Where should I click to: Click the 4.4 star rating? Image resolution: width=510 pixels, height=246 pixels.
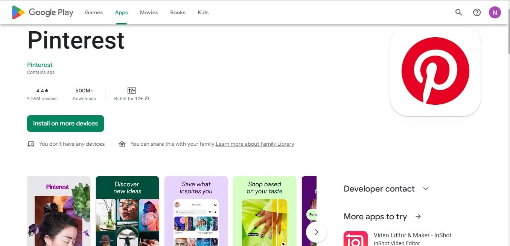tap(42, 91)
